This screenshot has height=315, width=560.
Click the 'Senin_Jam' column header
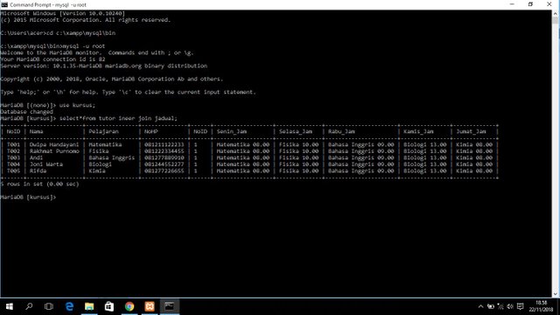click(x=231, y=131)
